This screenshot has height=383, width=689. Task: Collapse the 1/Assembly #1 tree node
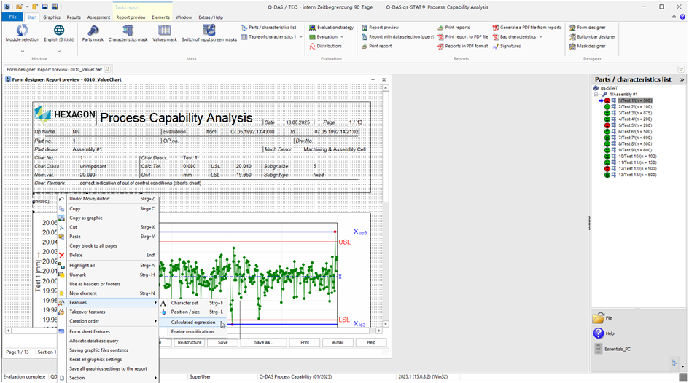[596, 95]
